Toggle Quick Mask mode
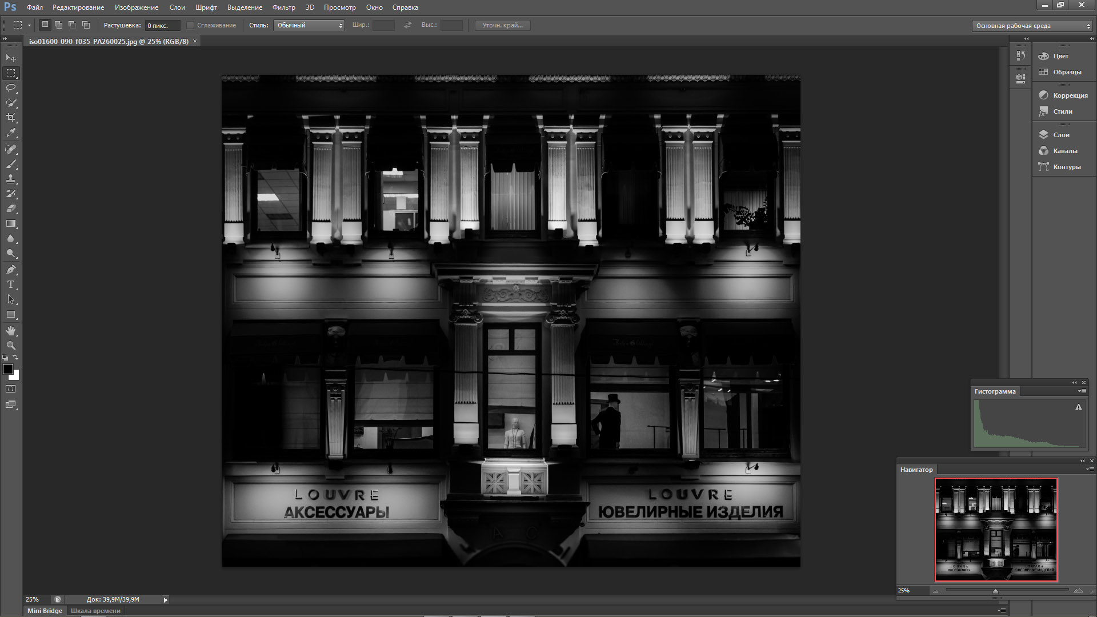 (x=11, y=389)
